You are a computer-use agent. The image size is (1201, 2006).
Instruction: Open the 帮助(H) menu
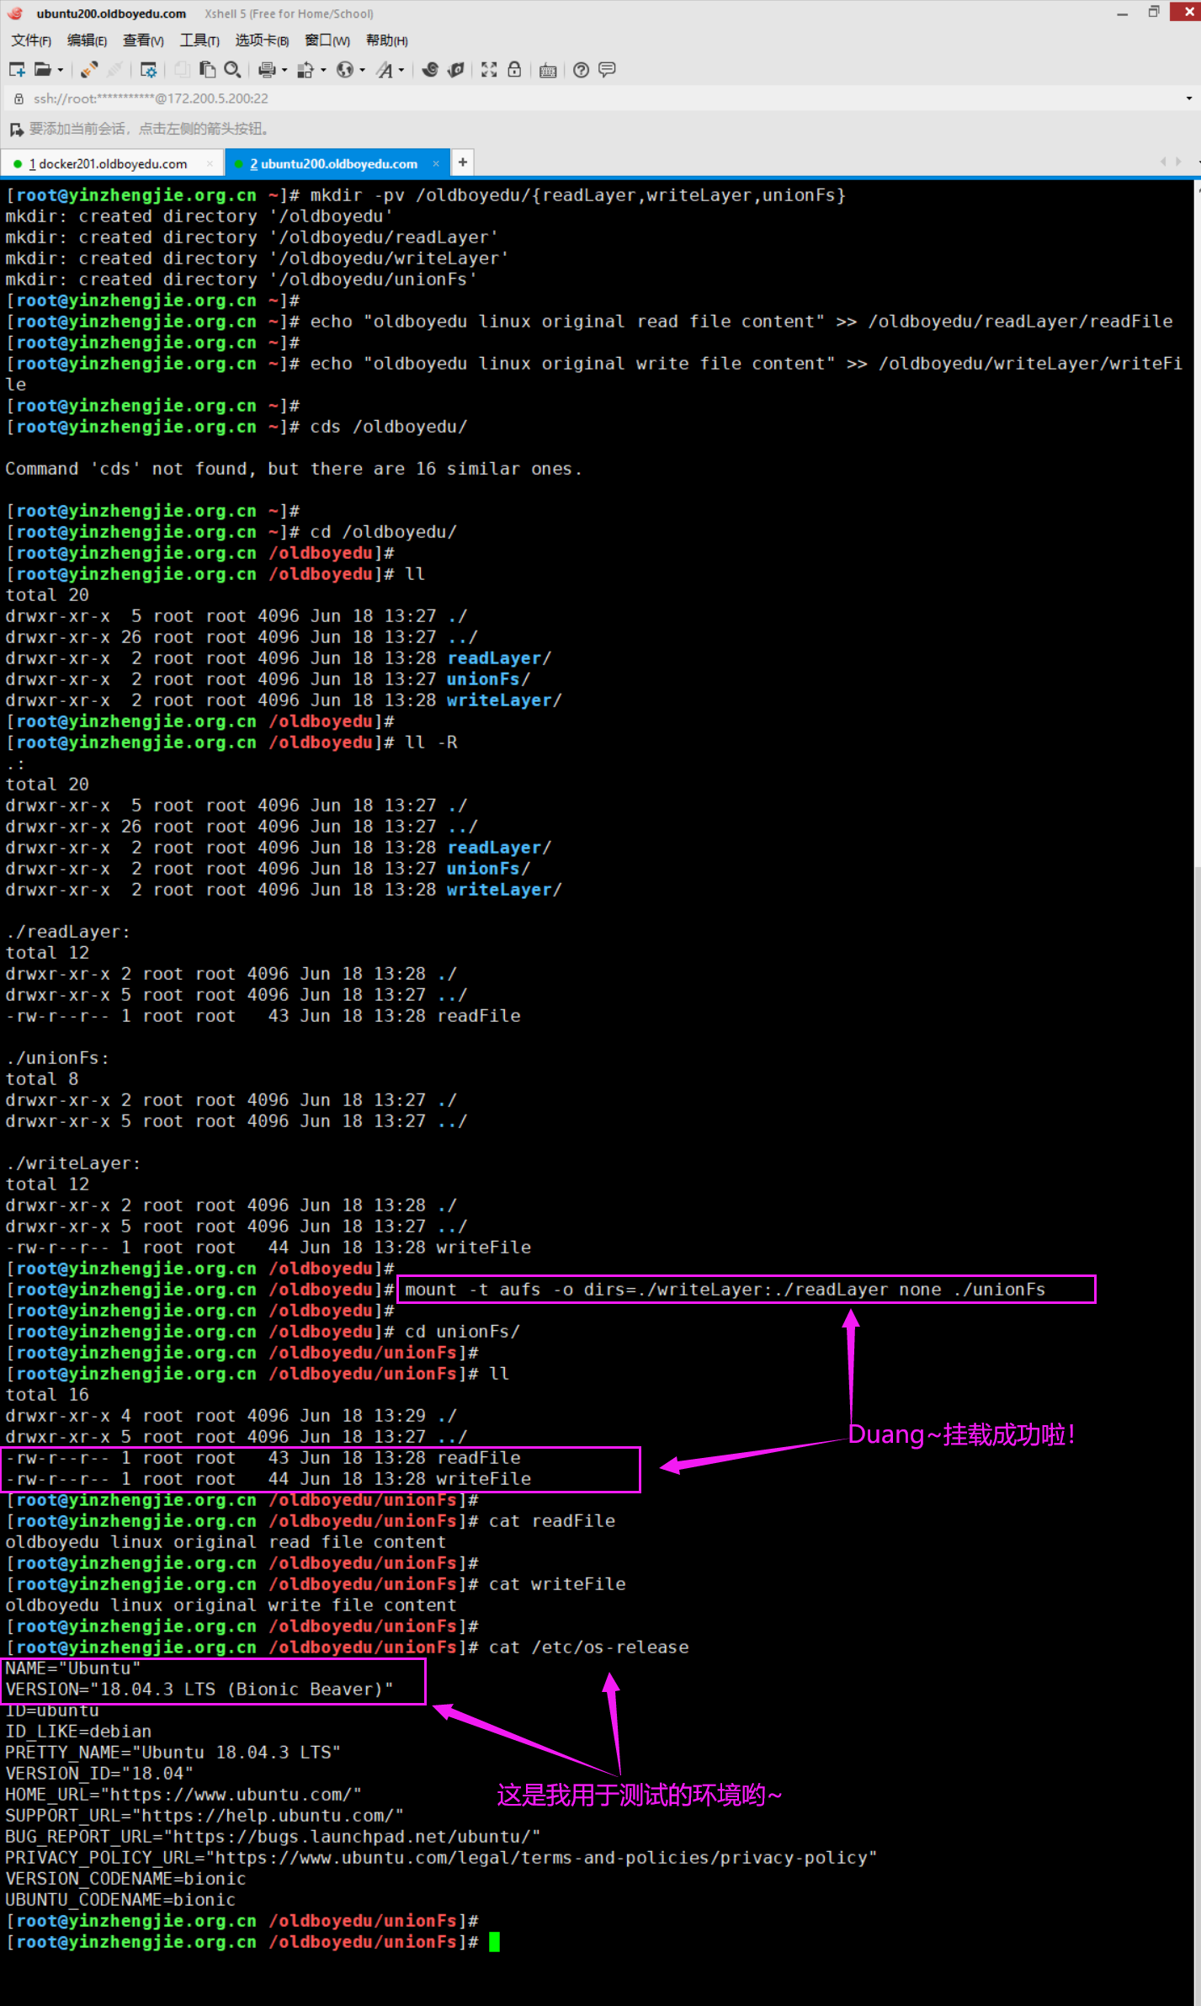386,40
